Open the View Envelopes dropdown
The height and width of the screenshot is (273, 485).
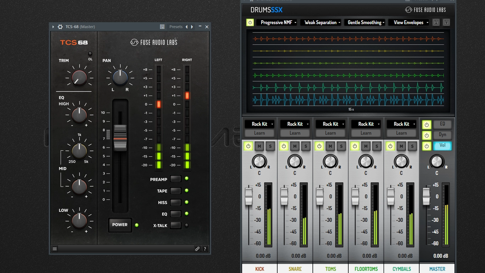[409, 22]
